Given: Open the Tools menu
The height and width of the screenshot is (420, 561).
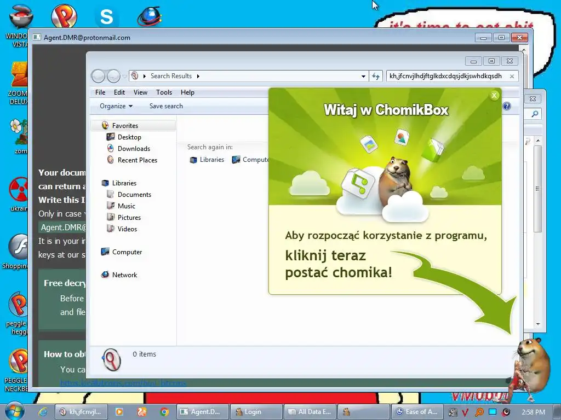Looking at the screenshot, I should [164, 92].
